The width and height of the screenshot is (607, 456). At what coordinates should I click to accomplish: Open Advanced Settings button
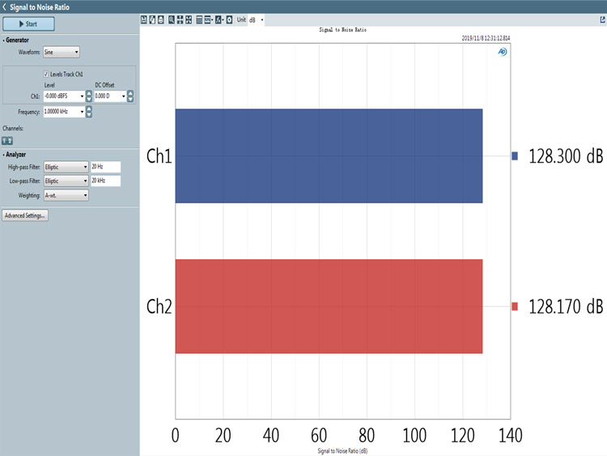pyautogui.click(x=25, y=215)
